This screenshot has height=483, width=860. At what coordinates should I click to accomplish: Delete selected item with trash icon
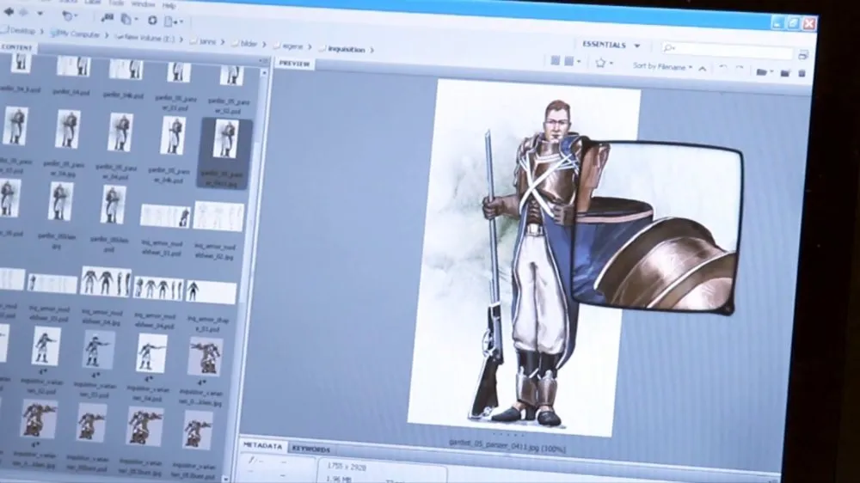click(x=802, y=73)
